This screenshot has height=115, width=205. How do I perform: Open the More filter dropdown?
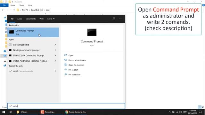coord(51,19)
